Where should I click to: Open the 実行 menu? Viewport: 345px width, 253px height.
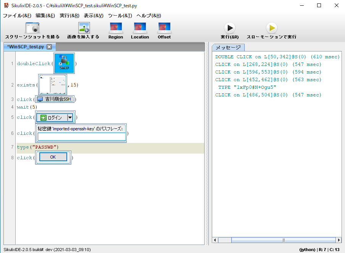pos(69,16)
